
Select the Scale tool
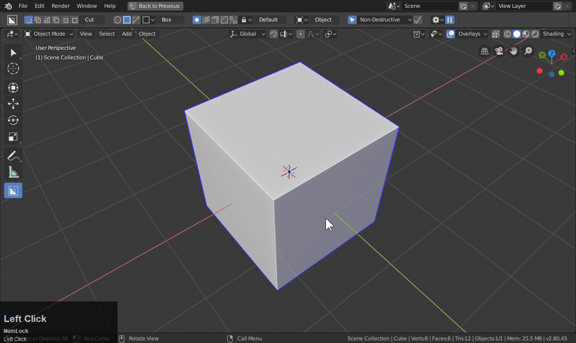pyautogui.click(x=13, y=137)
